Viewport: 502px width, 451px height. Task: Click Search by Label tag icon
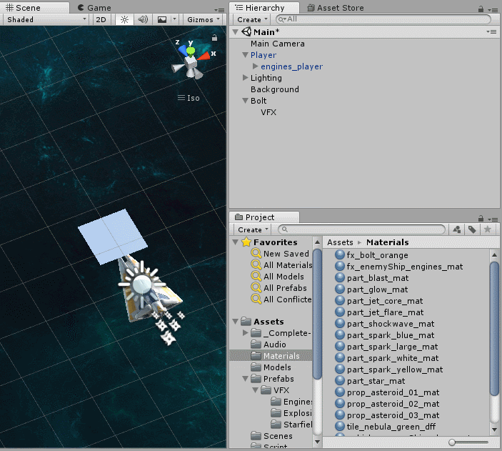point(472,229)
